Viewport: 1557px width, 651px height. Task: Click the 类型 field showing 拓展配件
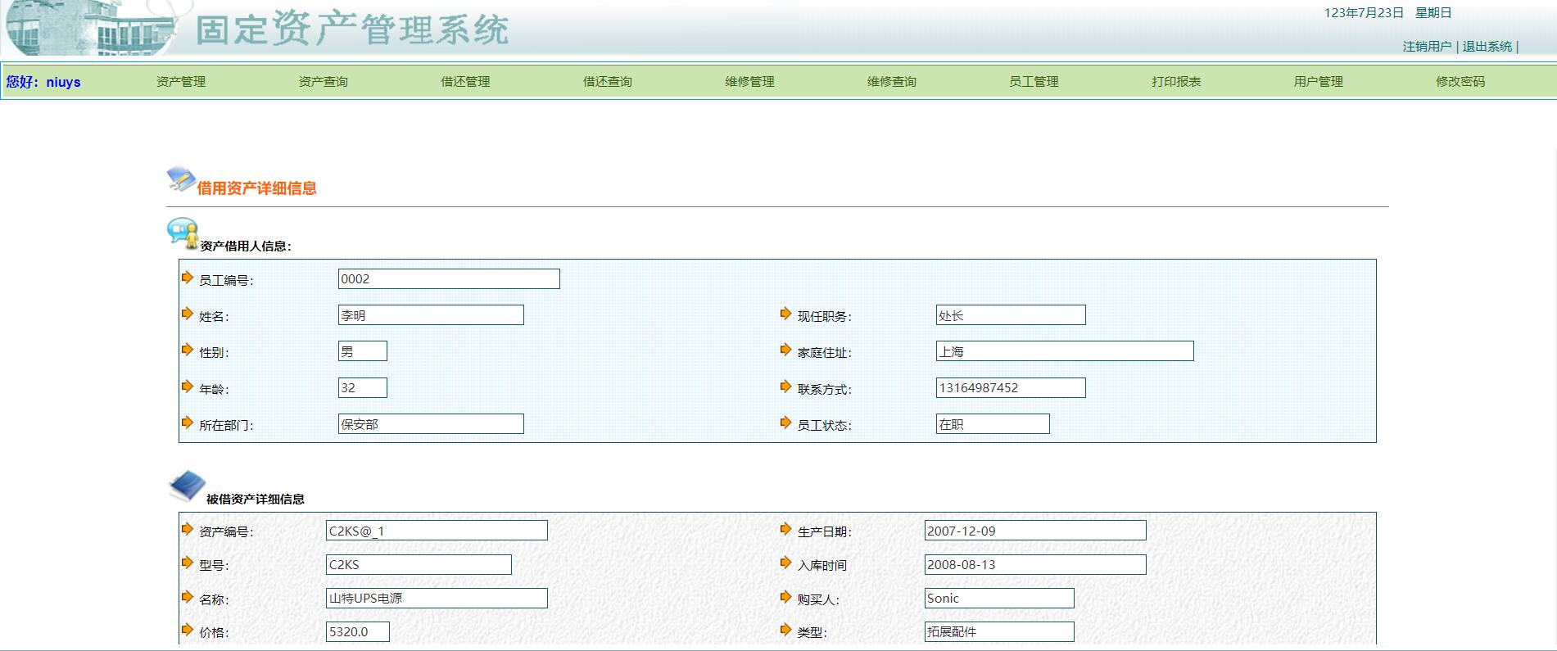point(999,631)
